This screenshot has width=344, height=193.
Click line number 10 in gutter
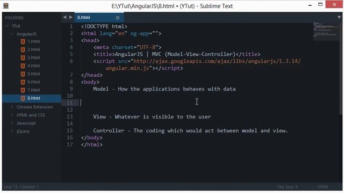[70, 96]
